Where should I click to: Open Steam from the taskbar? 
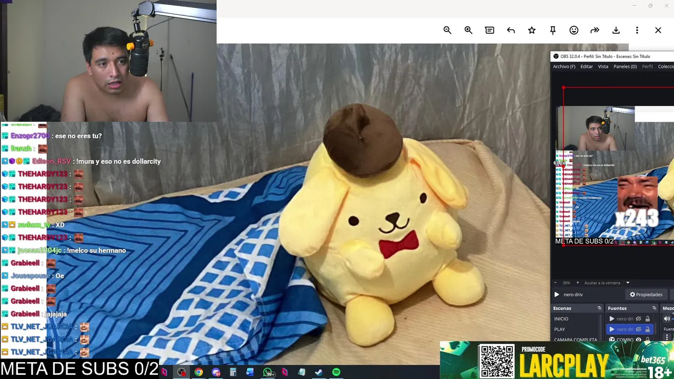[x=319, y=372]
